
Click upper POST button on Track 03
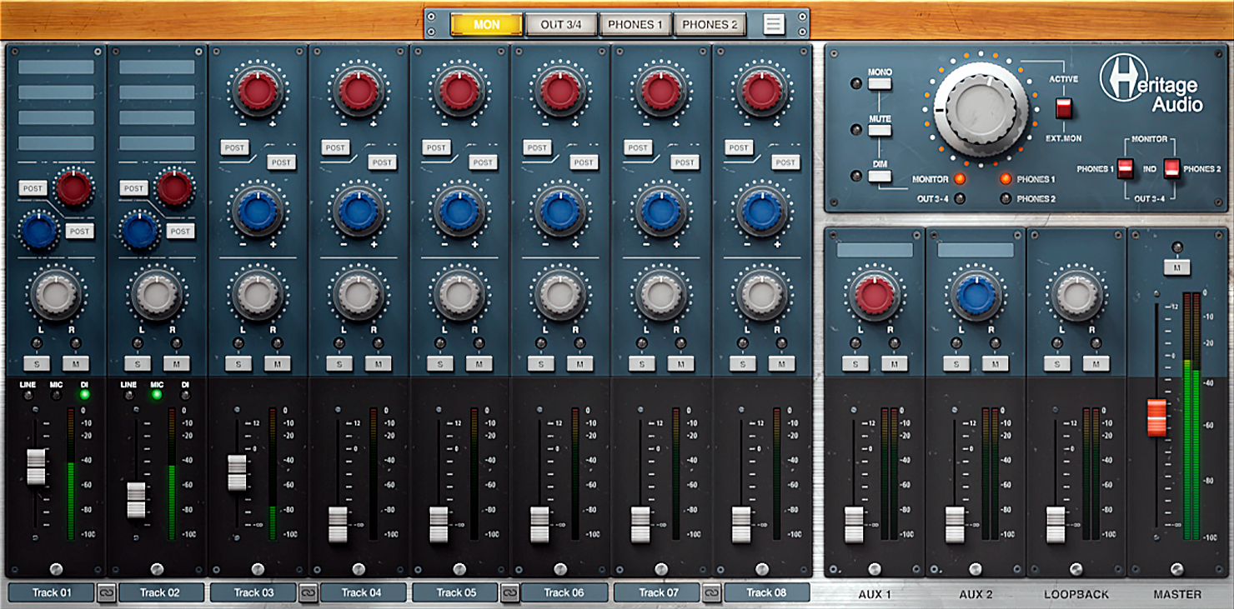pos(235,147)
